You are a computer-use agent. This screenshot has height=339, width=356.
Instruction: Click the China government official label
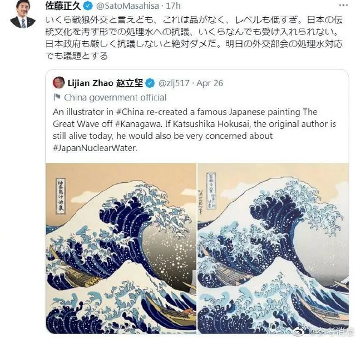[x=115, y=98]
